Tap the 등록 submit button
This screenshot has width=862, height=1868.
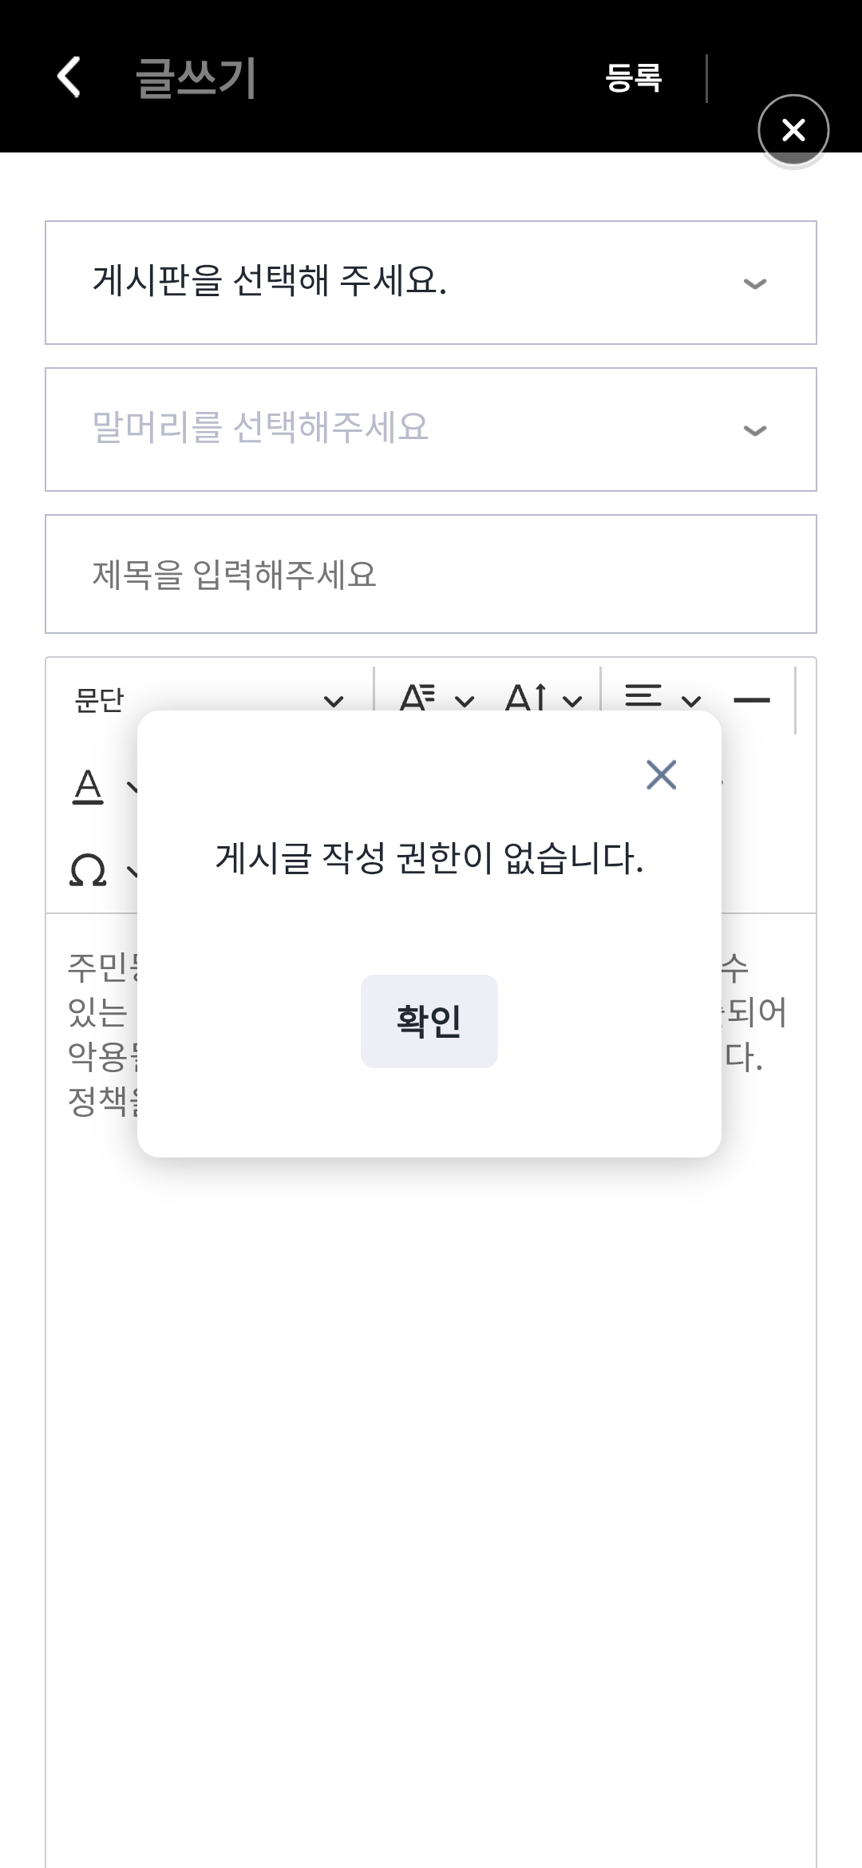click(634, 78)
